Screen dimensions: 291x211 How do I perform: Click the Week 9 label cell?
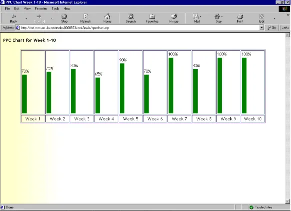pyautogui.click(x=228, y=119)
